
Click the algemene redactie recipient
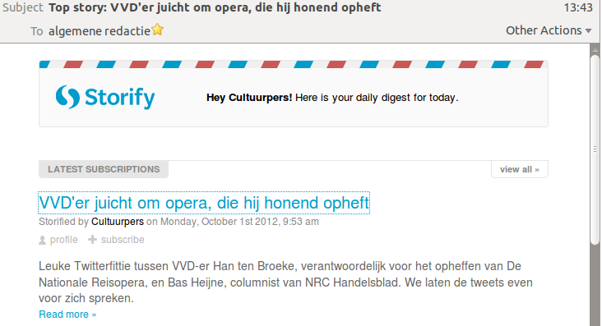[100, 30]
